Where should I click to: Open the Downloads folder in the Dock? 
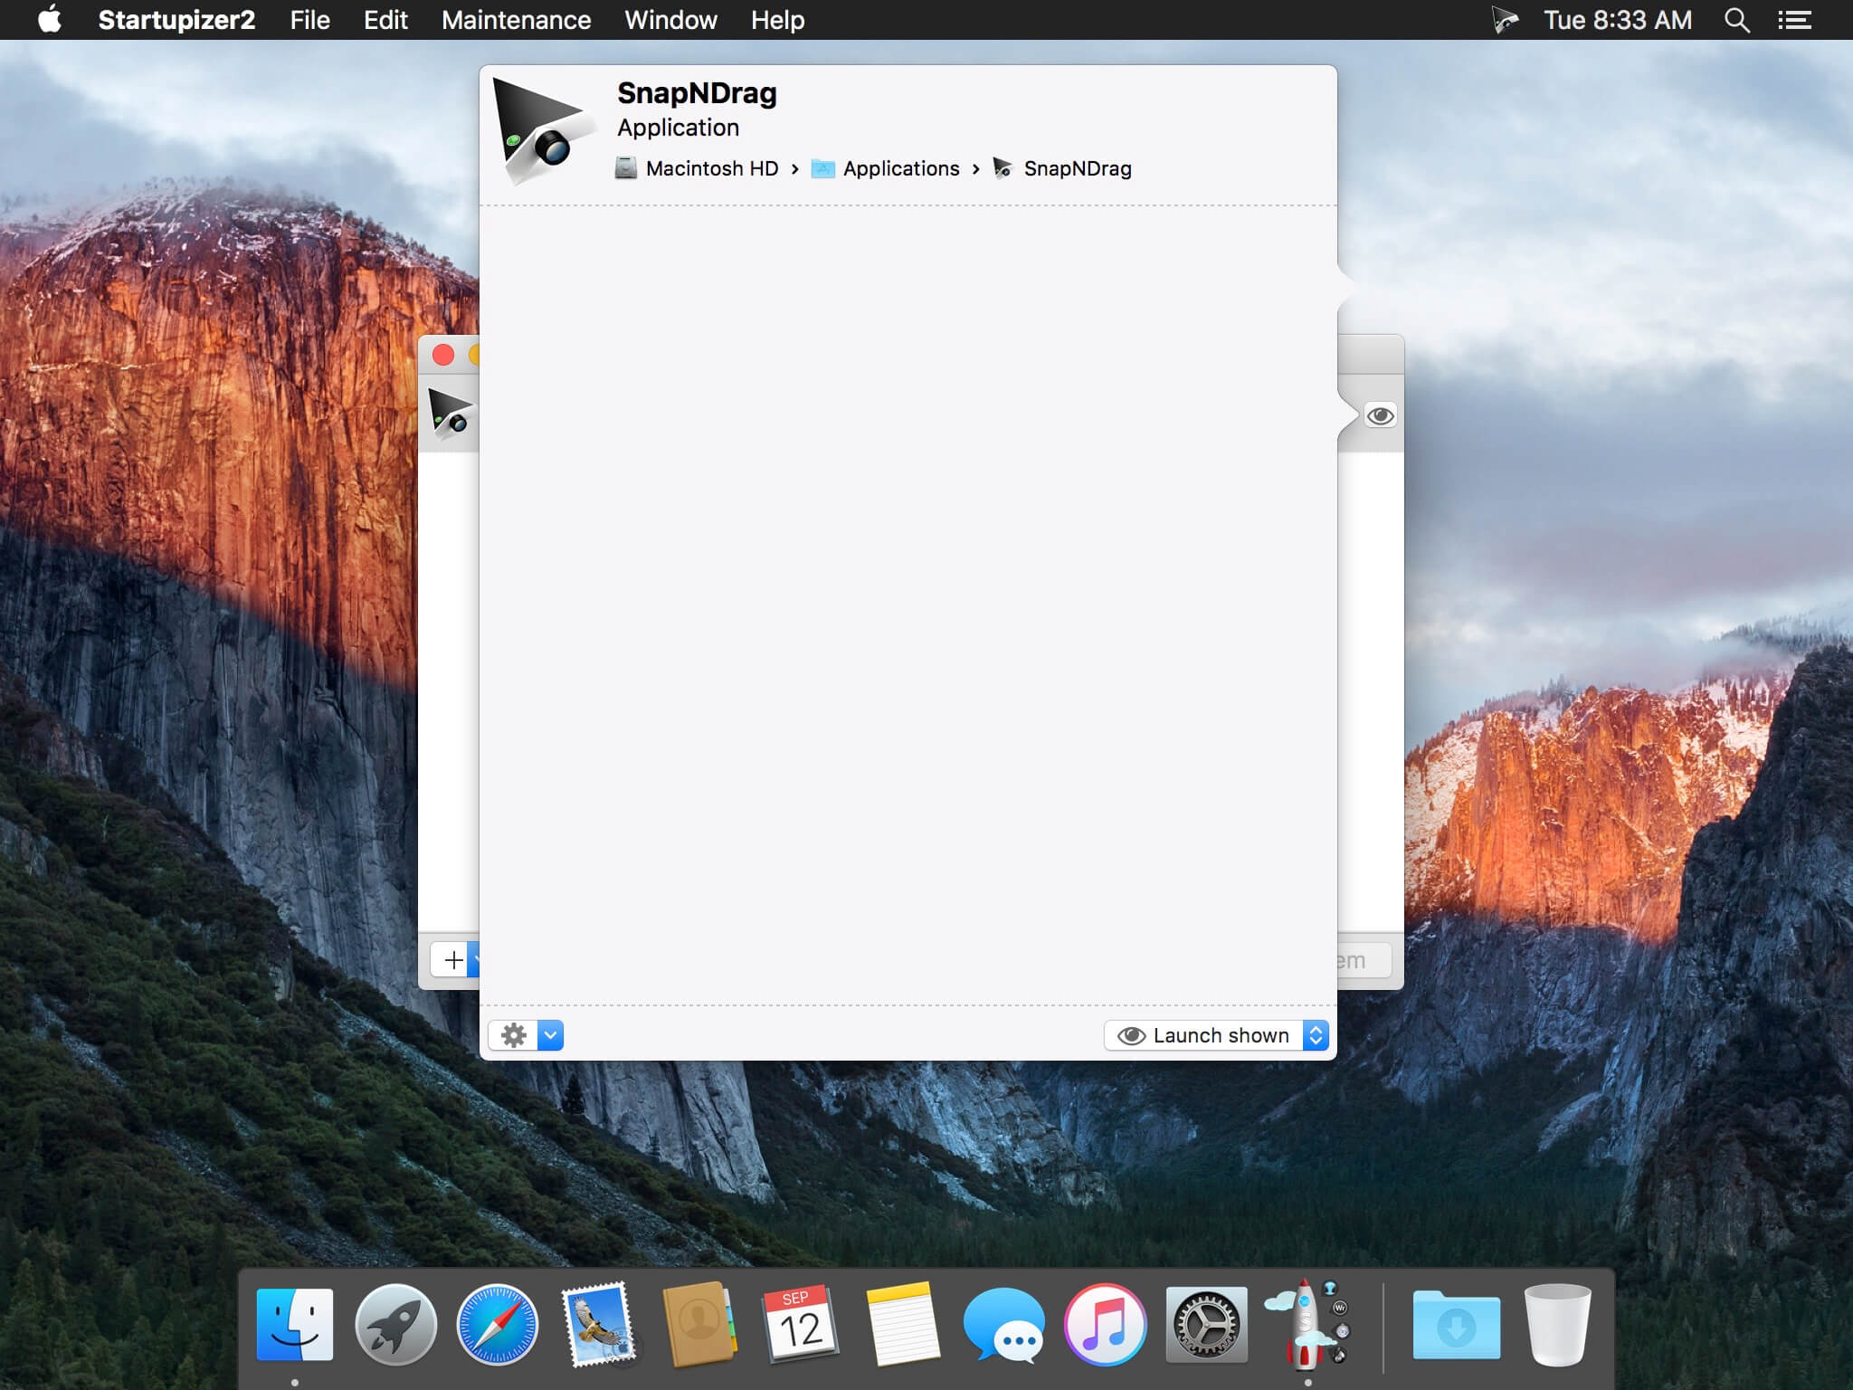click(x=1456, y=1325)
